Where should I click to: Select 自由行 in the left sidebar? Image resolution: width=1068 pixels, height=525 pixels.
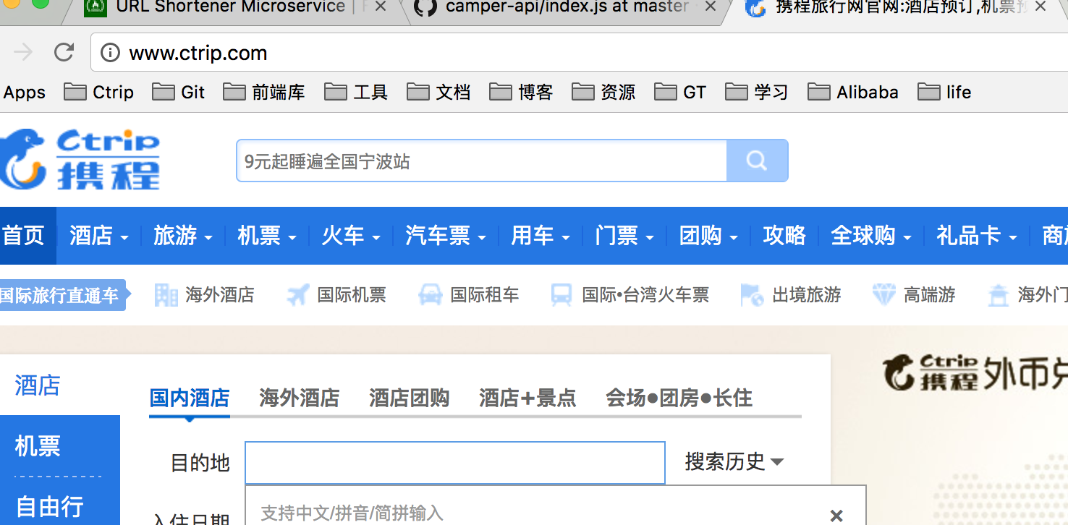[49, 506]
